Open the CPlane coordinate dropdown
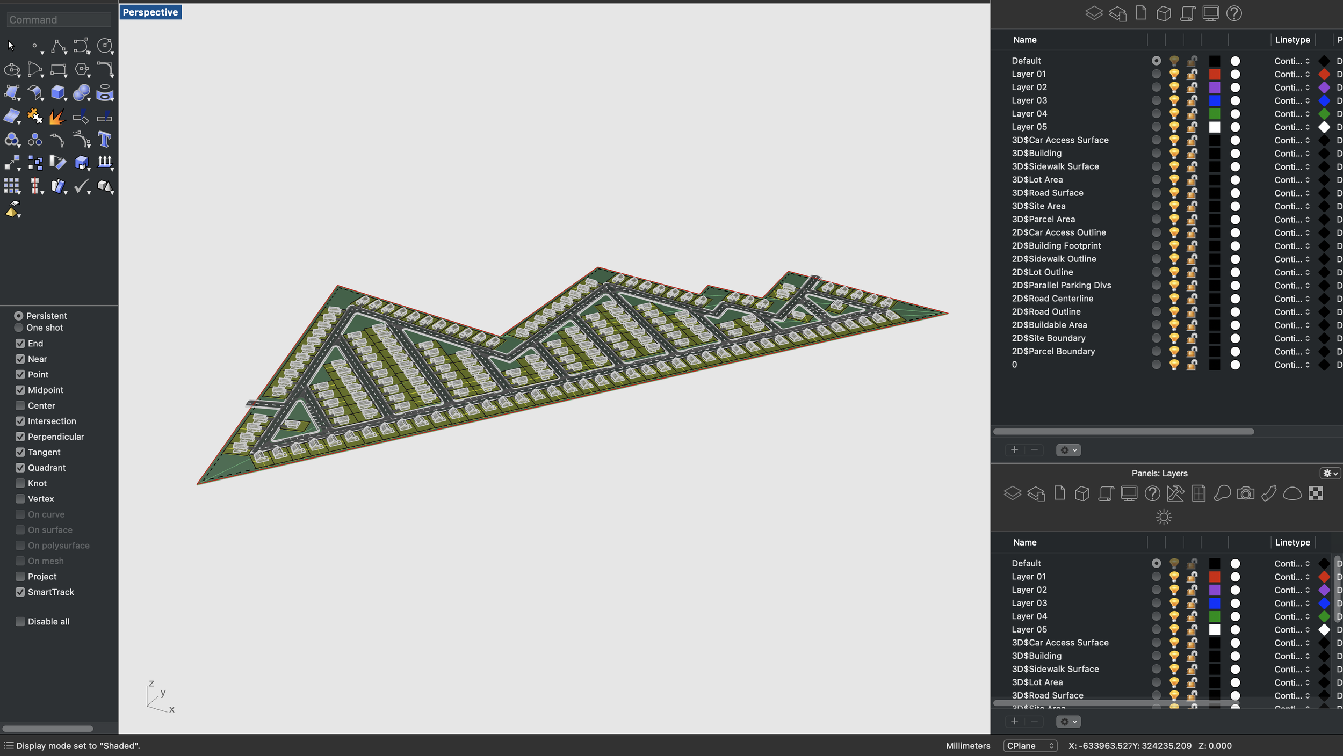 [x=1030, y=746]
